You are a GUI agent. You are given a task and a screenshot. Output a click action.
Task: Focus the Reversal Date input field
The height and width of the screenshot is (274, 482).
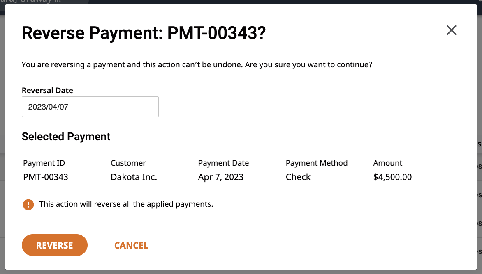(x=90, y=107)
